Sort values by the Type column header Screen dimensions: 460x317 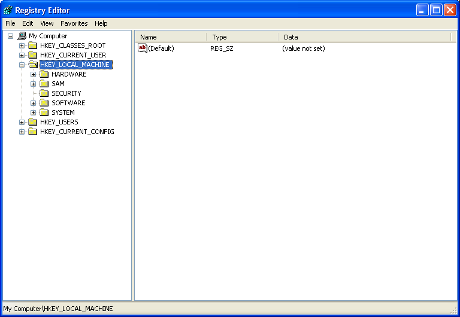click(243, 37)
